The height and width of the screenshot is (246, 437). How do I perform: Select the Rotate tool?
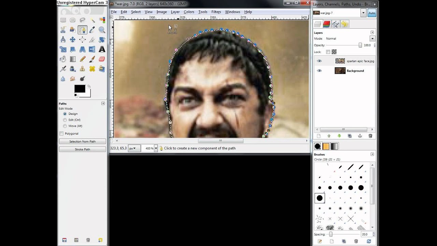[x=102, y=40]
